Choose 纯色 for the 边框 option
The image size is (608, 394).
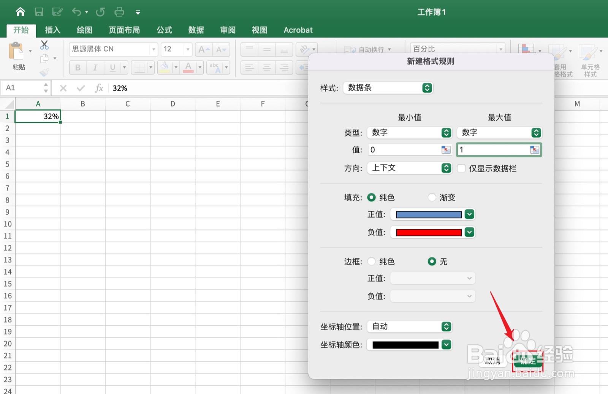[x=371, y=261]
